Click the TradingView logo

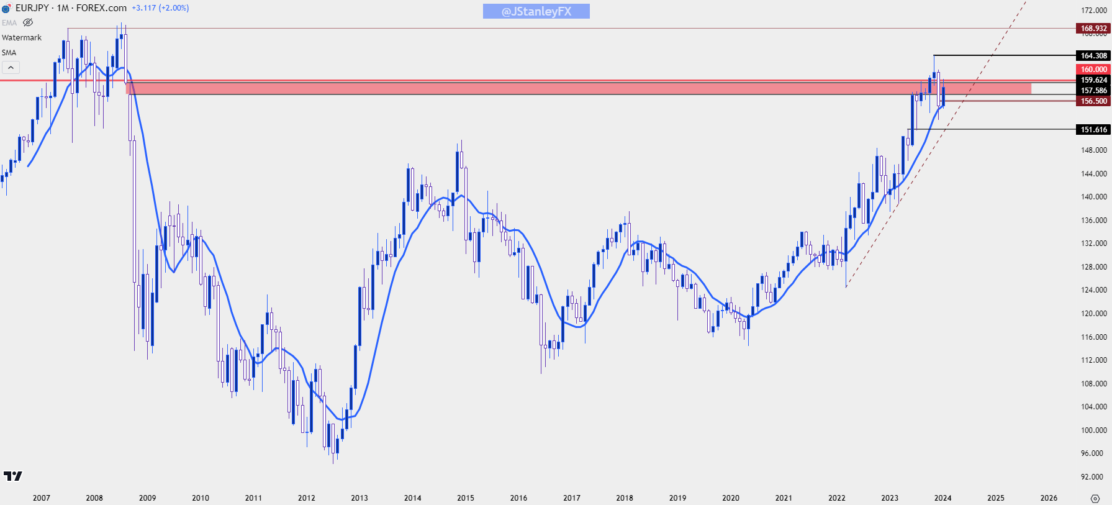12,476
